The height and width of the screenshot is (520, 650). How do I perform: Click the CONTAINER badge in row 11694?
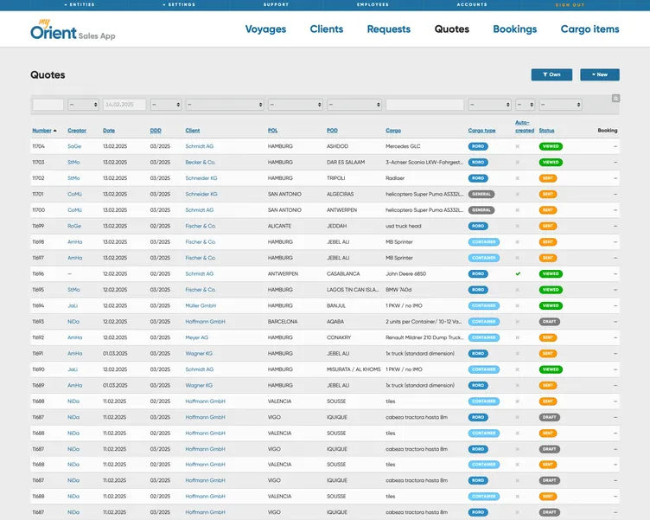click(484, 306)
